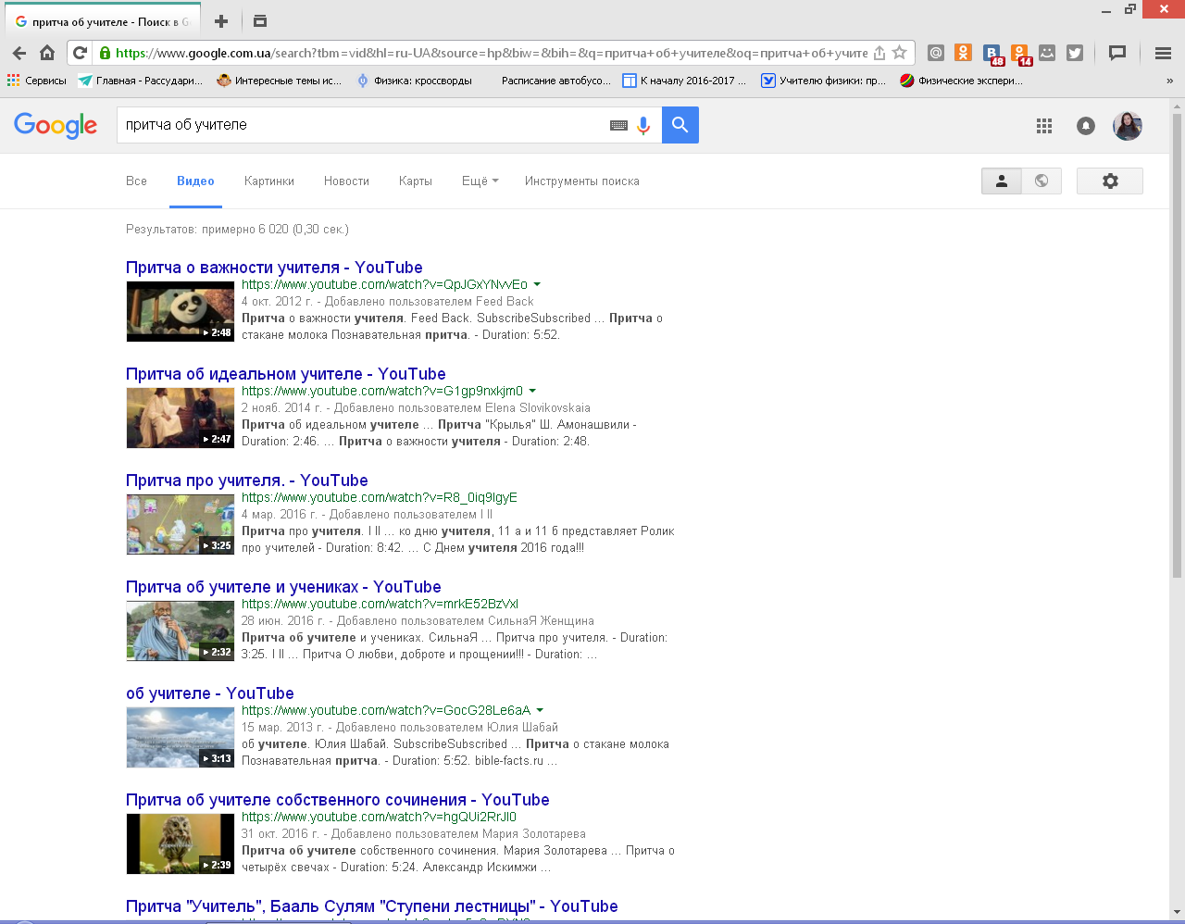Expand the Ещё dropdown menu
The height and width of the screenshot is (924, 1185).
coord(480,181)
